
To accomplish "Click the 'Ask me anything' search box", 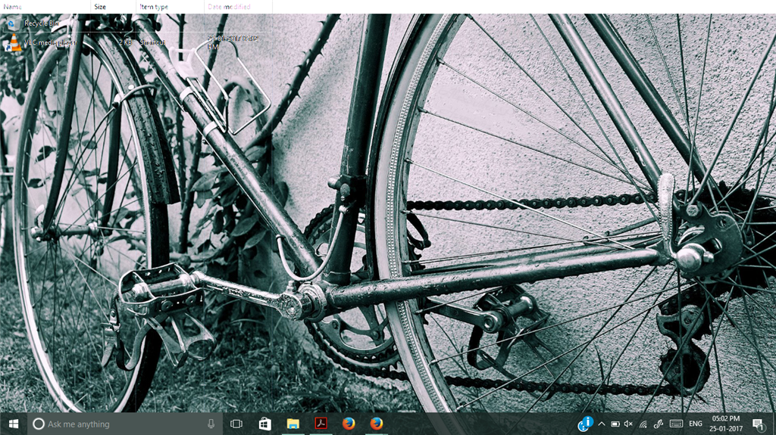I will 124,424.
